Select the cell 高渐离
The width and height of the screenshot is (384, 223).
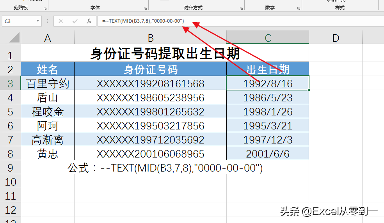(x=48, y=139)
